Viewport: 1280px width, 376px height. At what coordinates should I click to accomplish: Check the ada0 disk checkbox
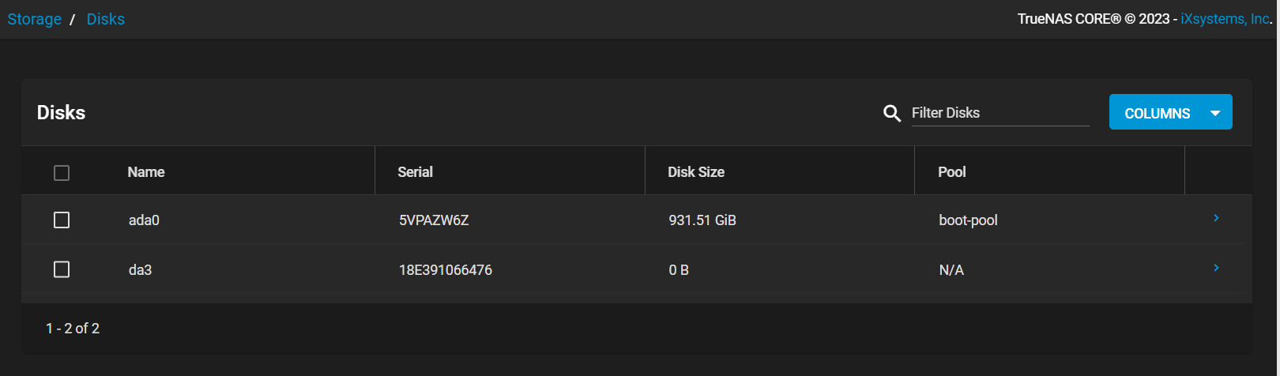[x=62, y=220]
